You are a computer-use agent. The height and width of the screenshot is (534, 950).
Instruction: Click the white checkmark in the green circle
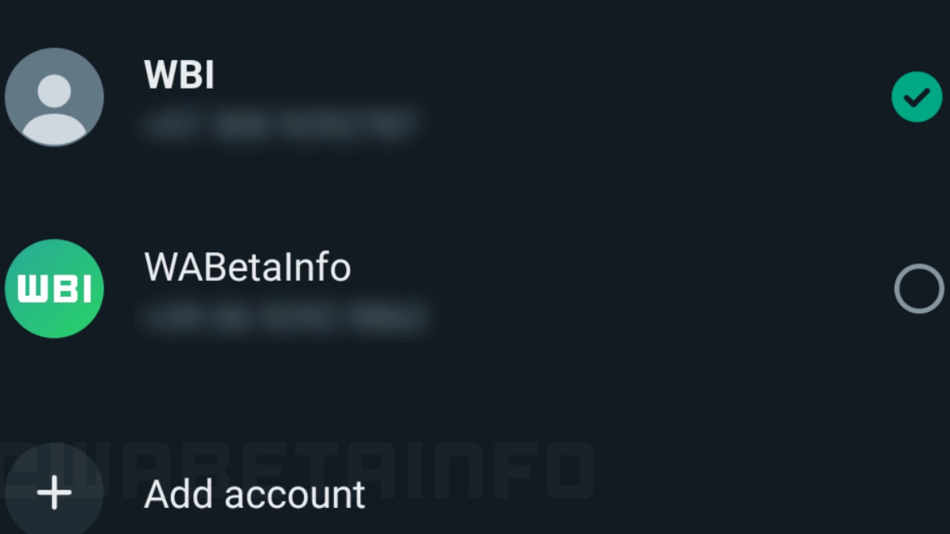[917, 97]
